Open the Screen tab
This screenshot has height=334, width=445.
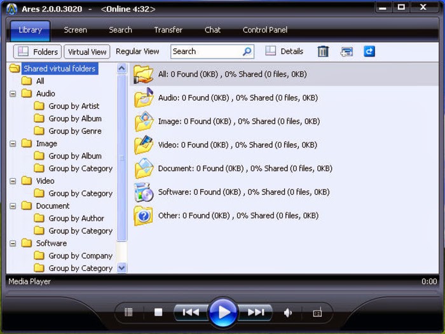point(75,30)
